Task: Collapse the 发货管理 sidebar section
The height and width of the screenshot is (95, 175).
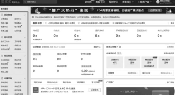Action: click(x=25, y=15)
